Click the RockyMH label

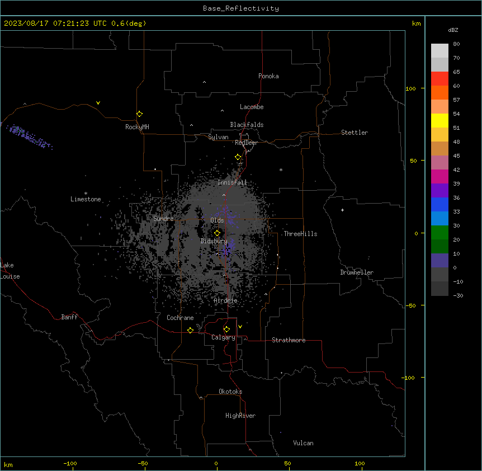[137, 127]
